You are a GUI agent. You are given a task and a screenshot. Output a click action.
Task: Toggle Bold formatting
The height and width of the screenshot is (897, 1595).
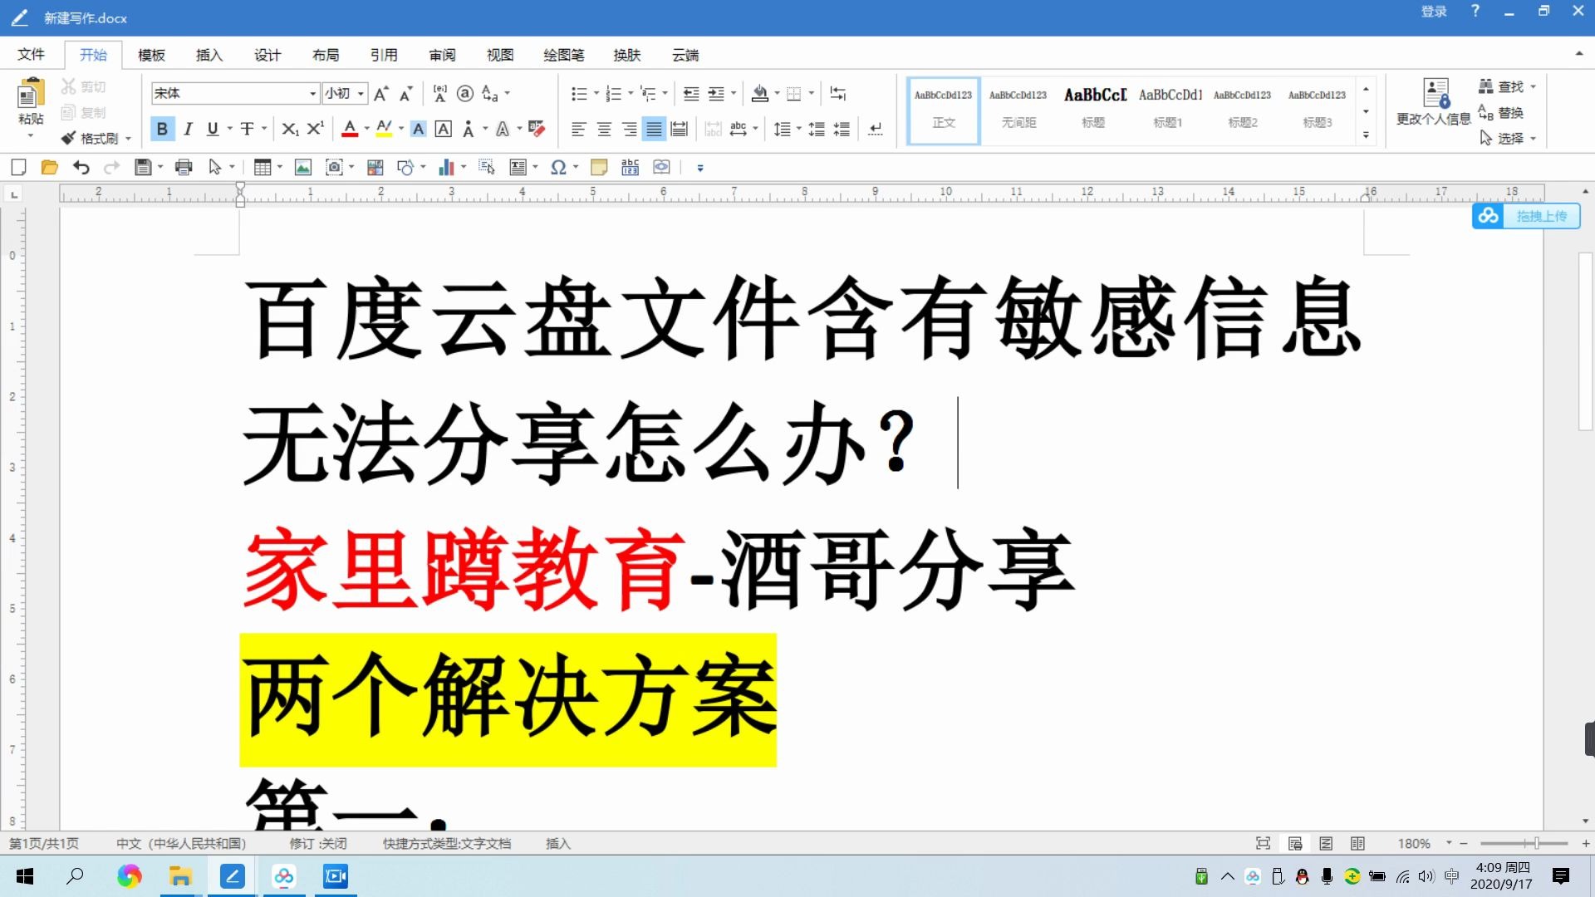[x=162, y=129]
